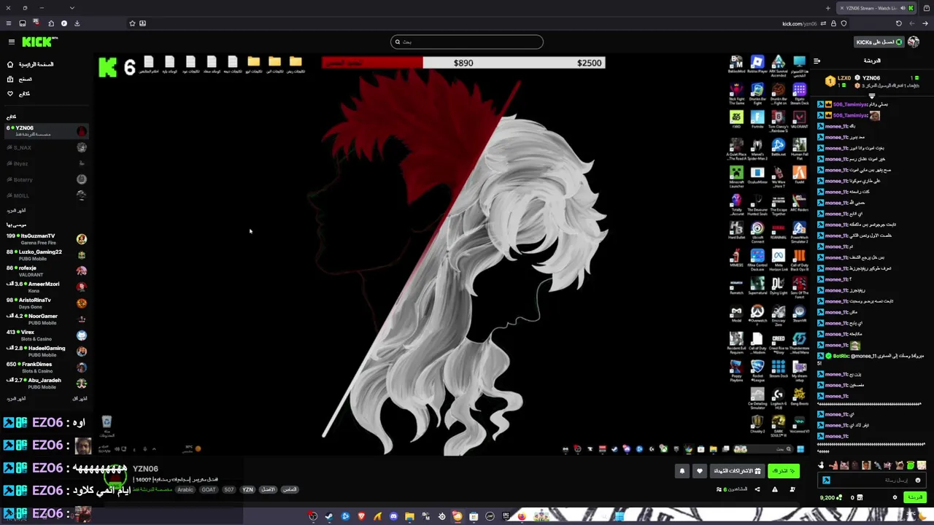Mute the tab using its speaker icon

click(903, 8)
